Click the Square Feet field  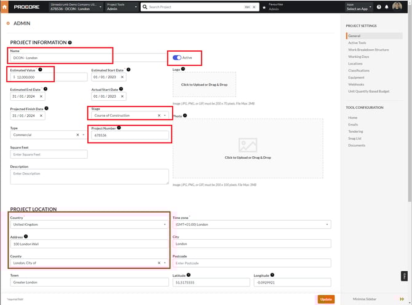click(x=49, y=154)
